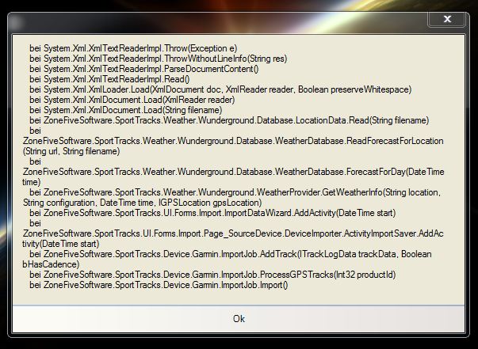Click the WeatherDatabase.ReadForecastForLocation text line
The height and width of the screenshot is (349, 478).
pyautogui.click(x=233, y=141)
